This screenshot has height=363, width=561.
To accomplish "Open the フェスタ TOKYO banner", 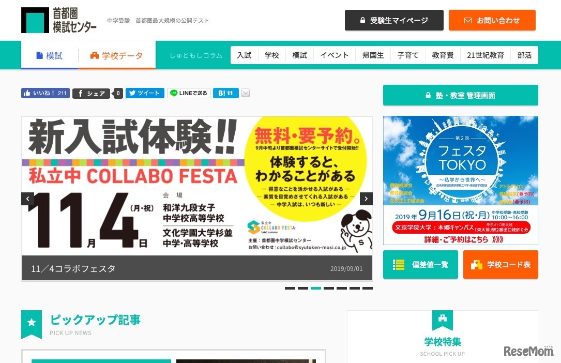I will tap(461, 180).
